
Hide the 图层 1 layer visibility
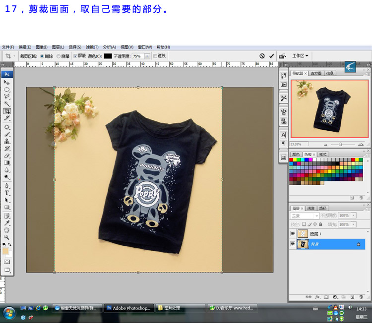coord(293,234)
